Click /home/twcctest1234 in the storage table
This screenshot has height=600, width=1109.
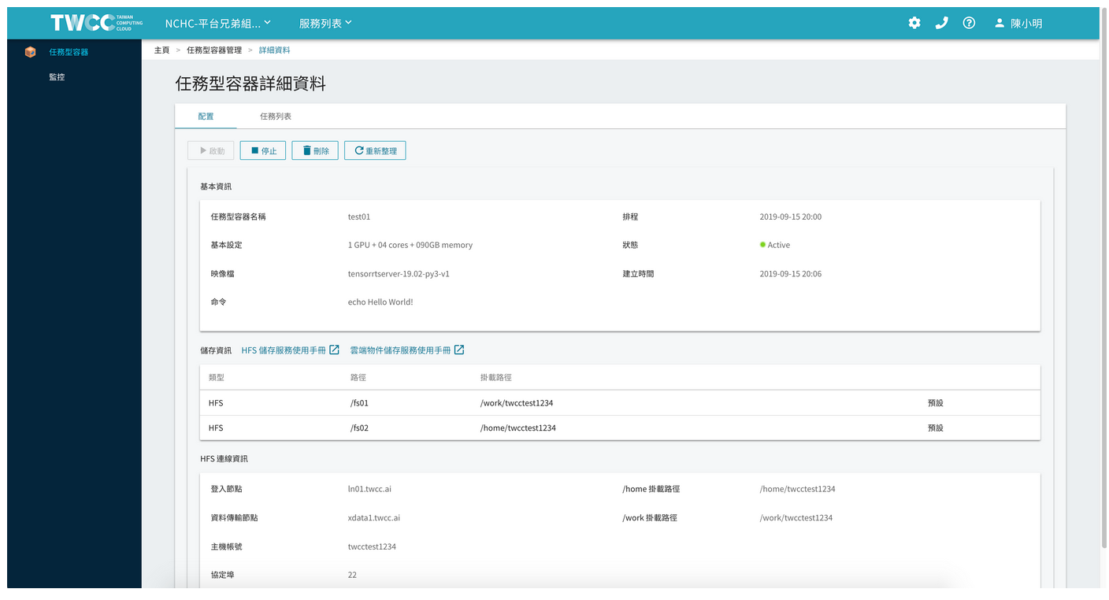[518, 428]
